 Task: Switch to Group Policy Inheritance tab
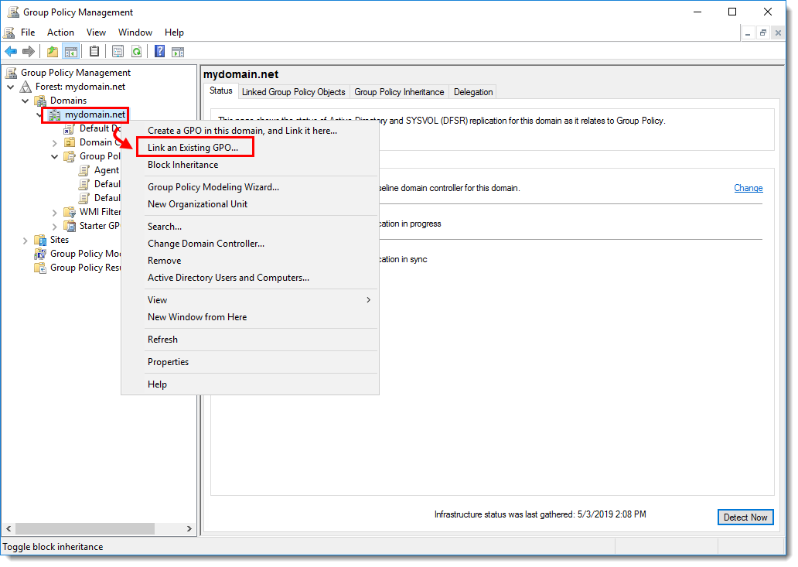399,92
